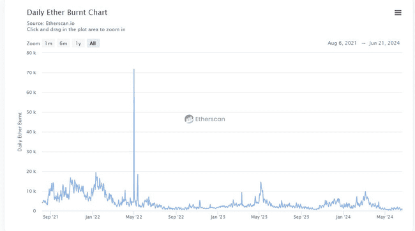Click the Daily Ether Burnt Chart title
Image resolution: width=415 pixels, height=231 pixels.
(x=67, y=12)
